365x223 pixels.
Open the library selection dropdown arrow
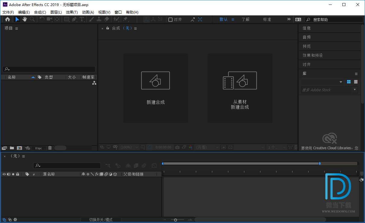[341, 82]
